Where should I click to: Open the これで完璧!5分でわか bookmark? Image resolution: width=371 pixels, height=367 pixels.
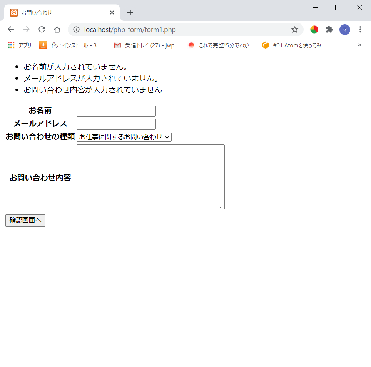[221, 45]
